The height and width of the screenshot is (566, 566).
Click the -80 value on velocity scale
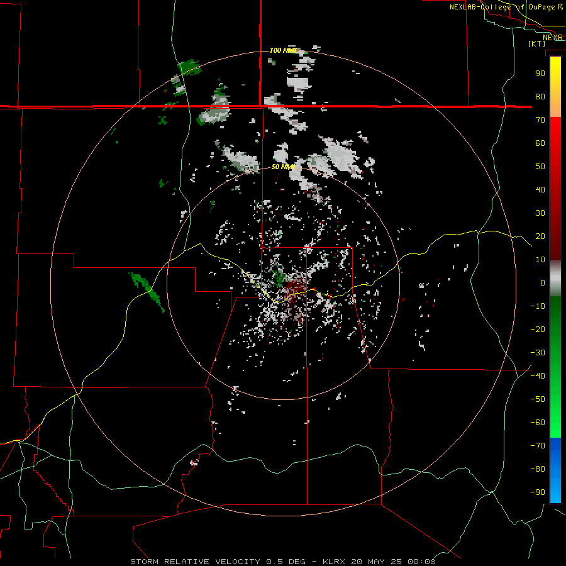(538, 469)
